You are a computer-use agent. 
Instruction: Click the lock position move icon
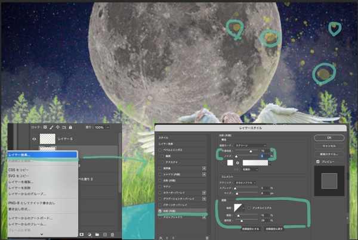click(58, 127)
